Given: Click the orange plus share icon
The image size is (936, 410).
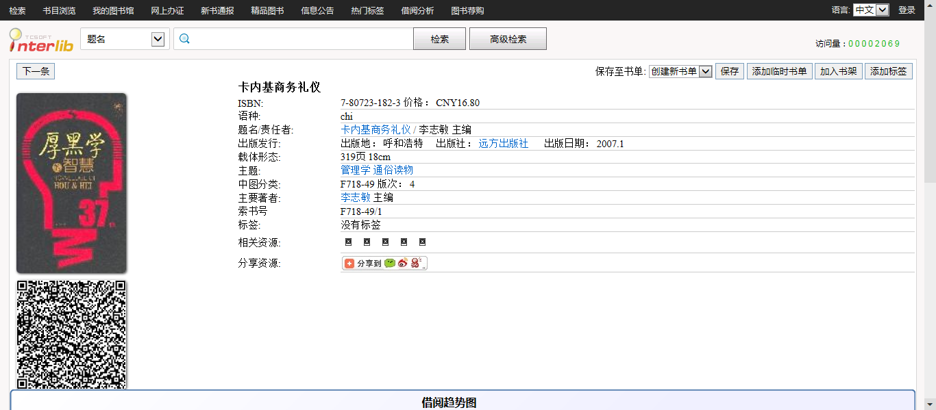Looking at the screenshot, I should [349, 264].
